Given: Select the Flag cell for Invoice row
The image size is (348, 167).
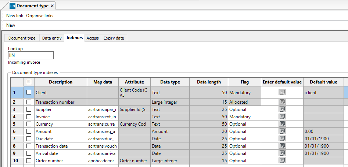Looking at the screenshot, I should (244, 117).
